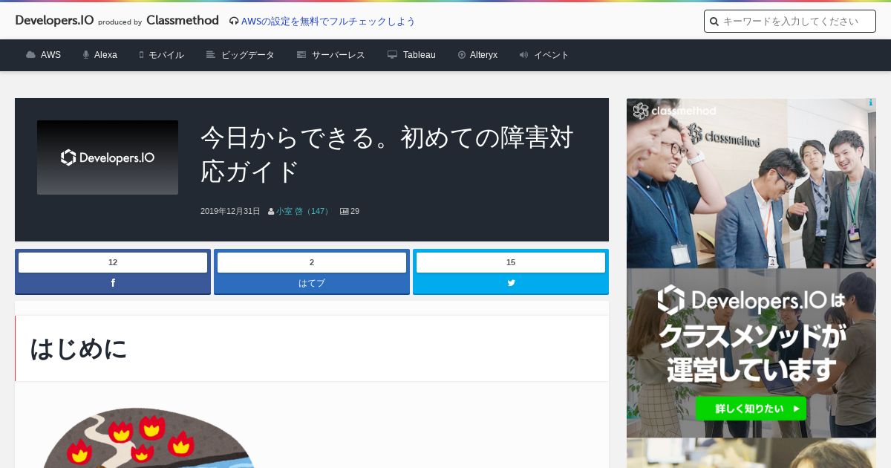Share the article on Facebook
This screenshot has height=468, width=891.
point(113,283)
